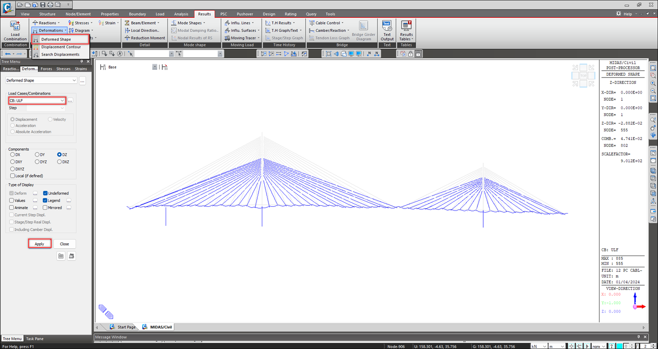This screenshot has height=349, width=658.
Task: Expand the Deformations ribbon dropdown
Action: [x=49, y=31]
